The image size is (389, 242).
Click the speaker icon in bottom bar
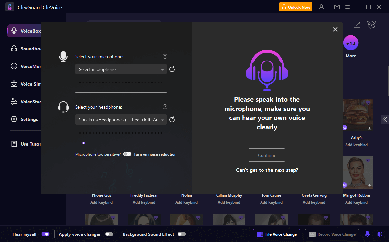click(x=380, y=234)
